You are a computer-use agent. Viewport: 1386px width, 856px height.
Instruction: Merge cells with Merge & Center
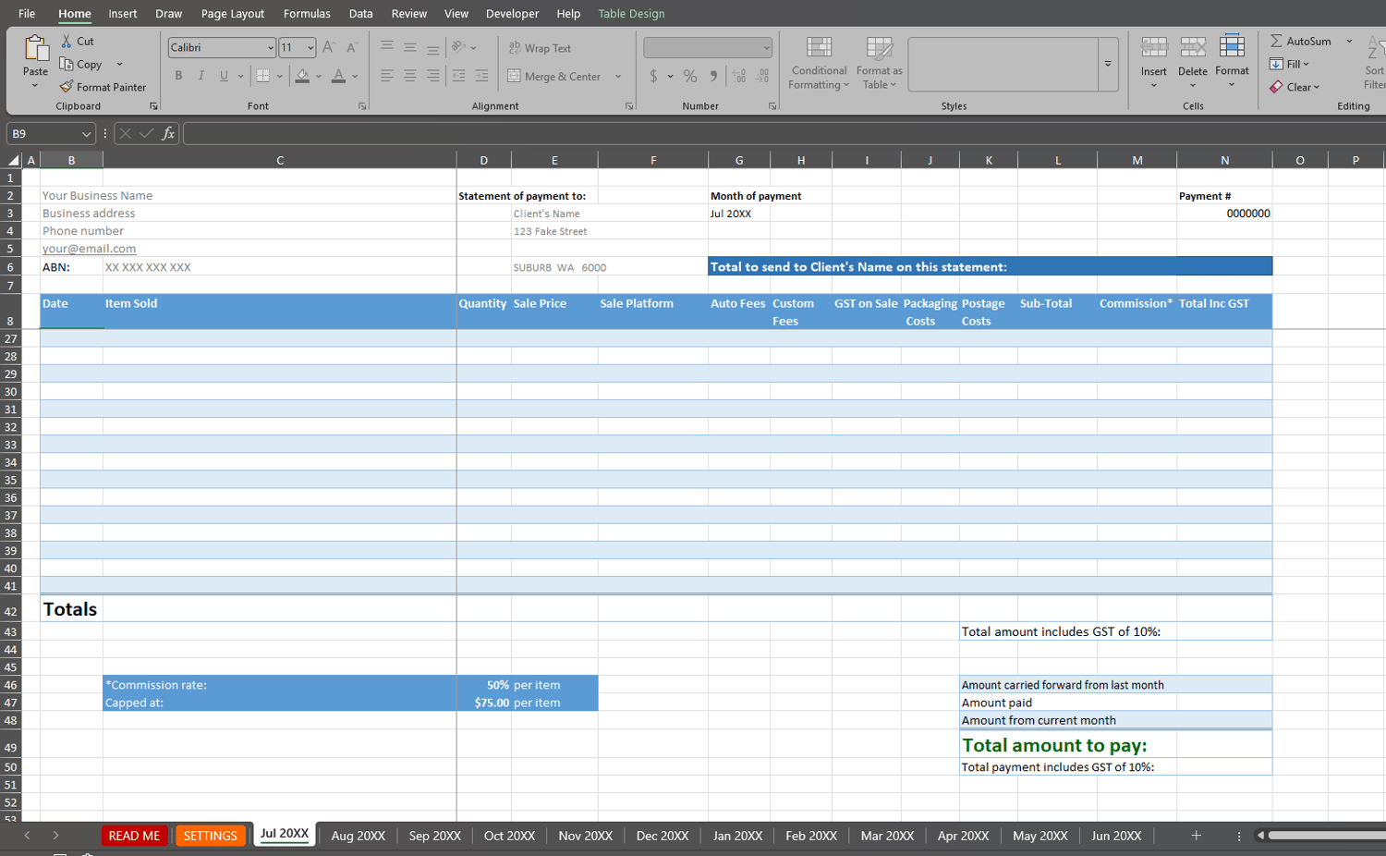point(554,77)
